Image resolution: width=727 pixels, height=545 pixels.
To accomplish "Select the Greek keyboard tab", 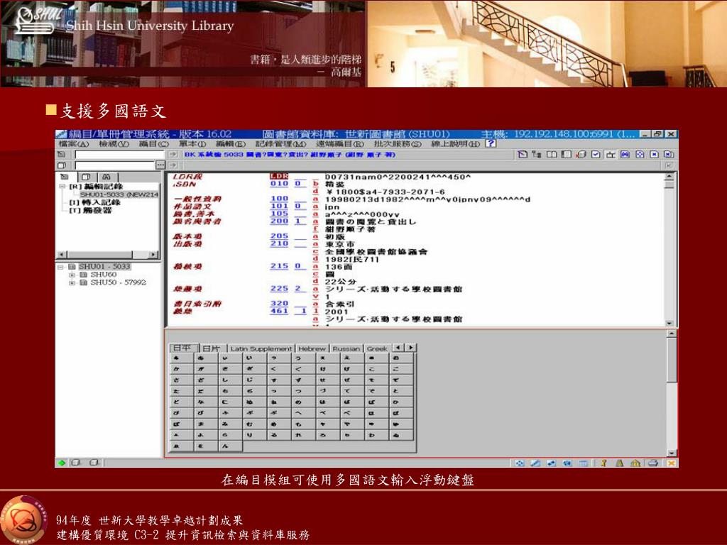I will coord(377,348).
